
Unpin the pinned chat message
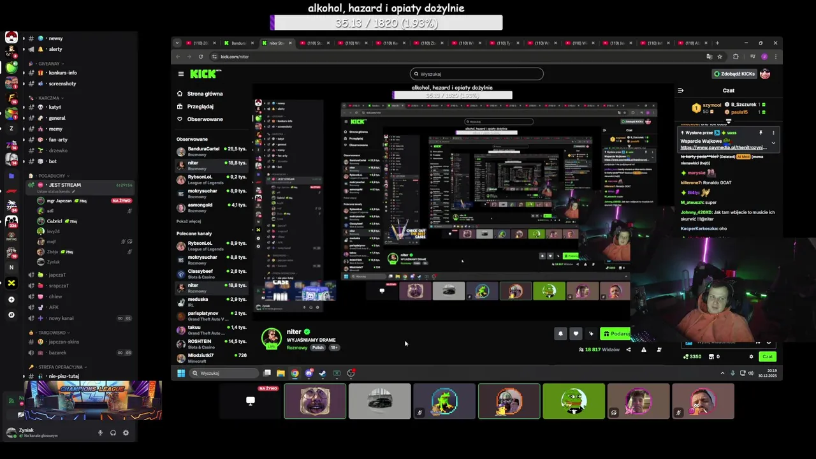pos(761,133)
